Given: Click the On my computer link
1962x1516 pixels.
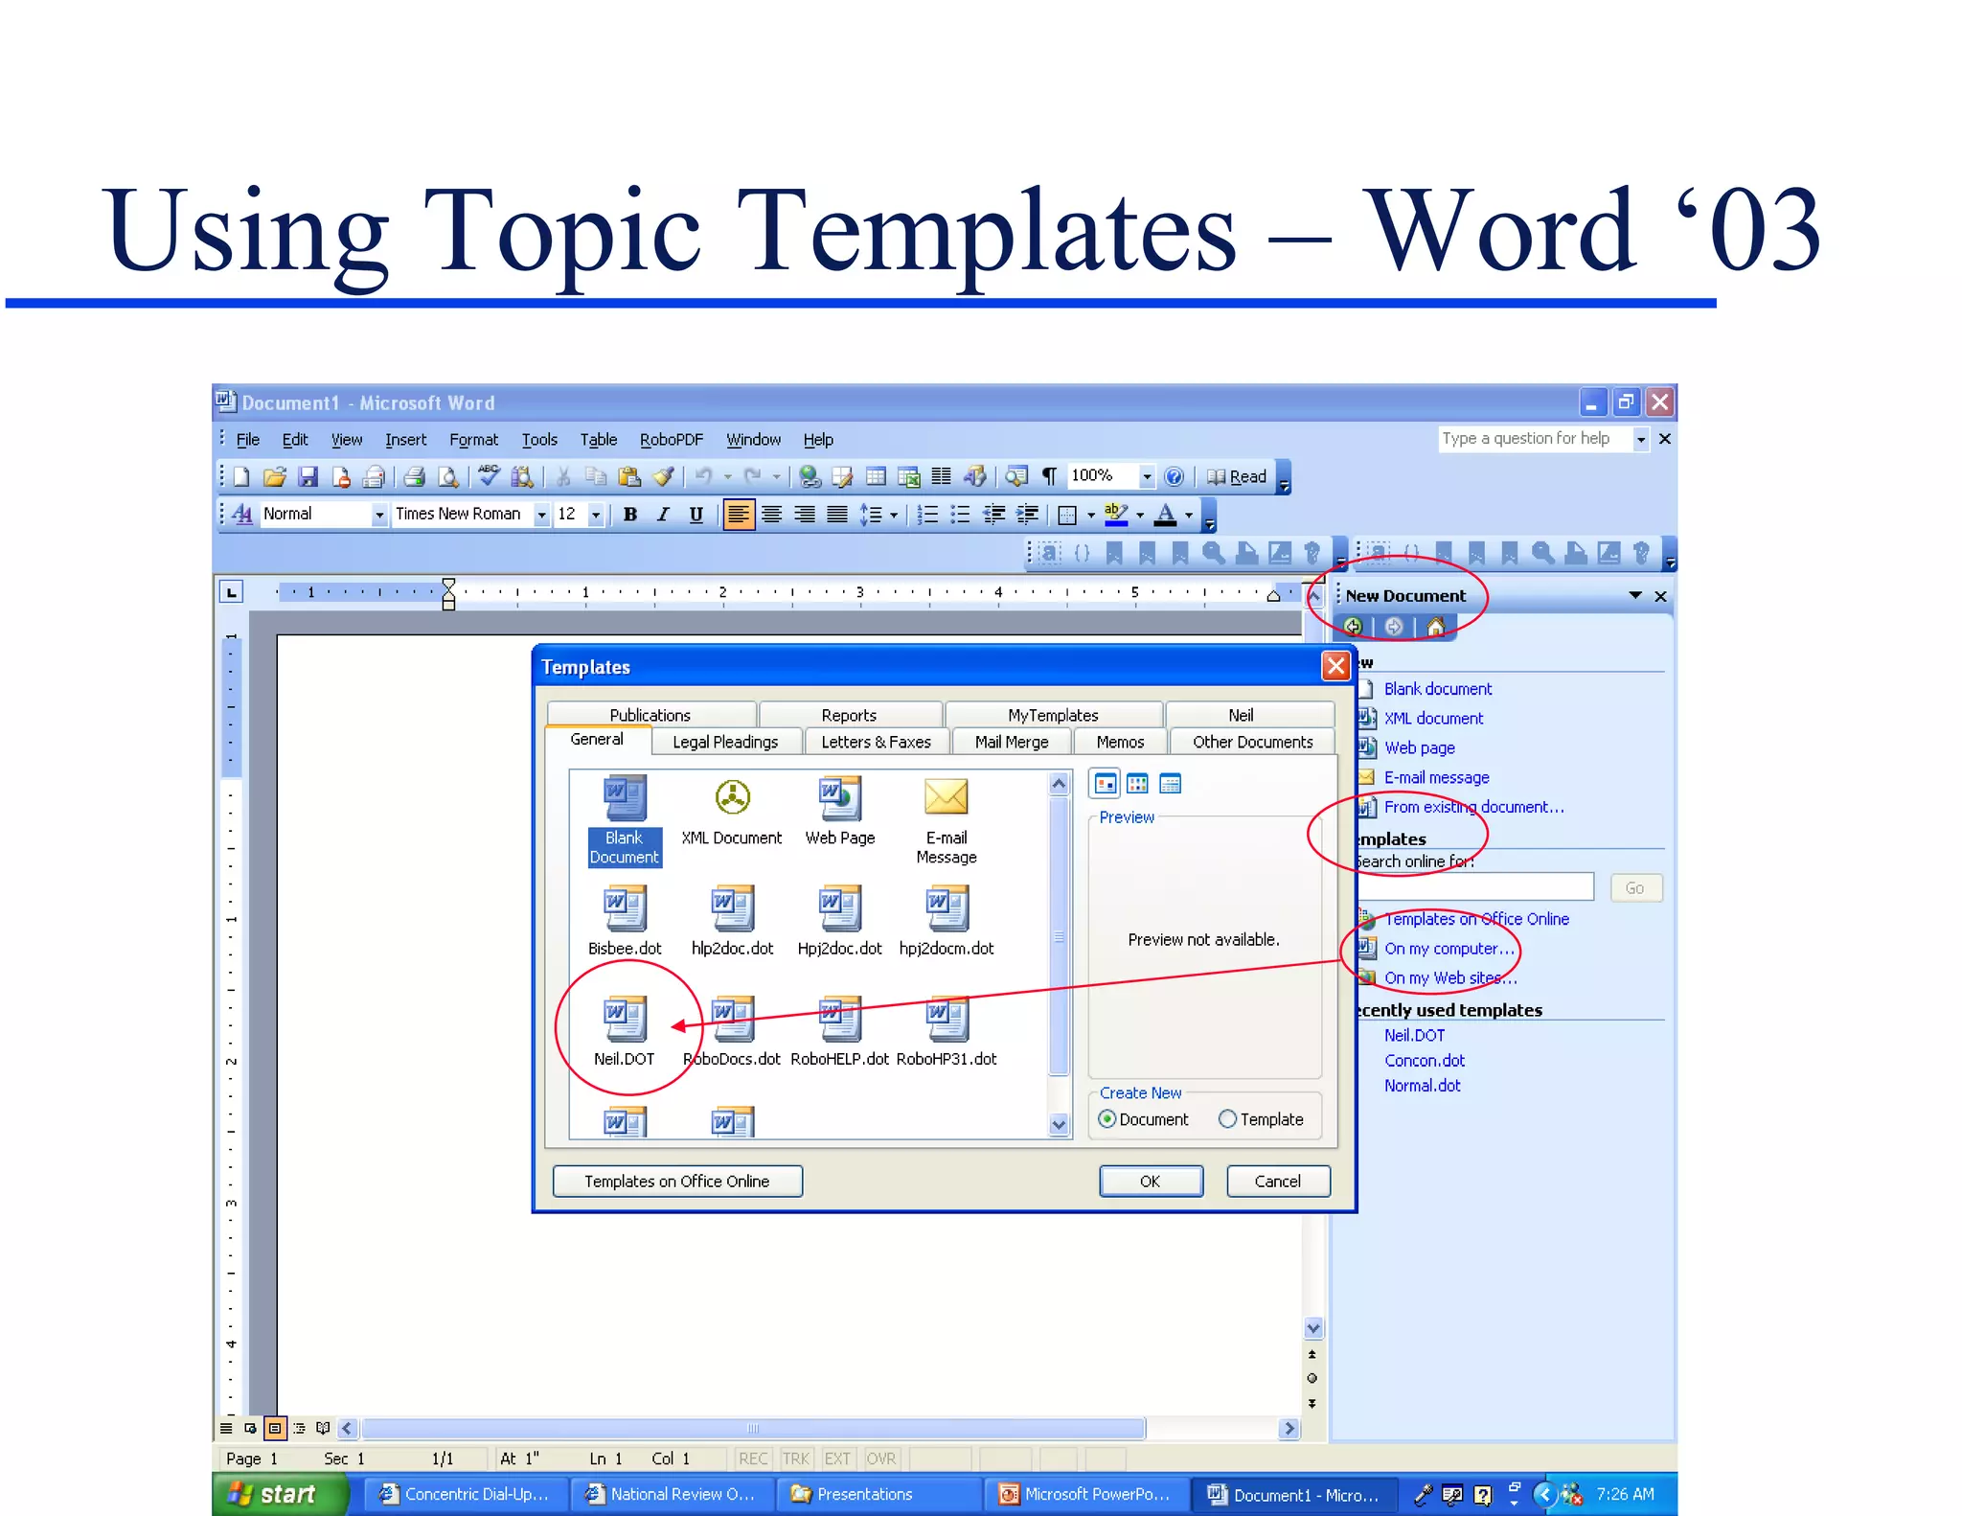Looking at the screenshot, I should point(1449,949).
